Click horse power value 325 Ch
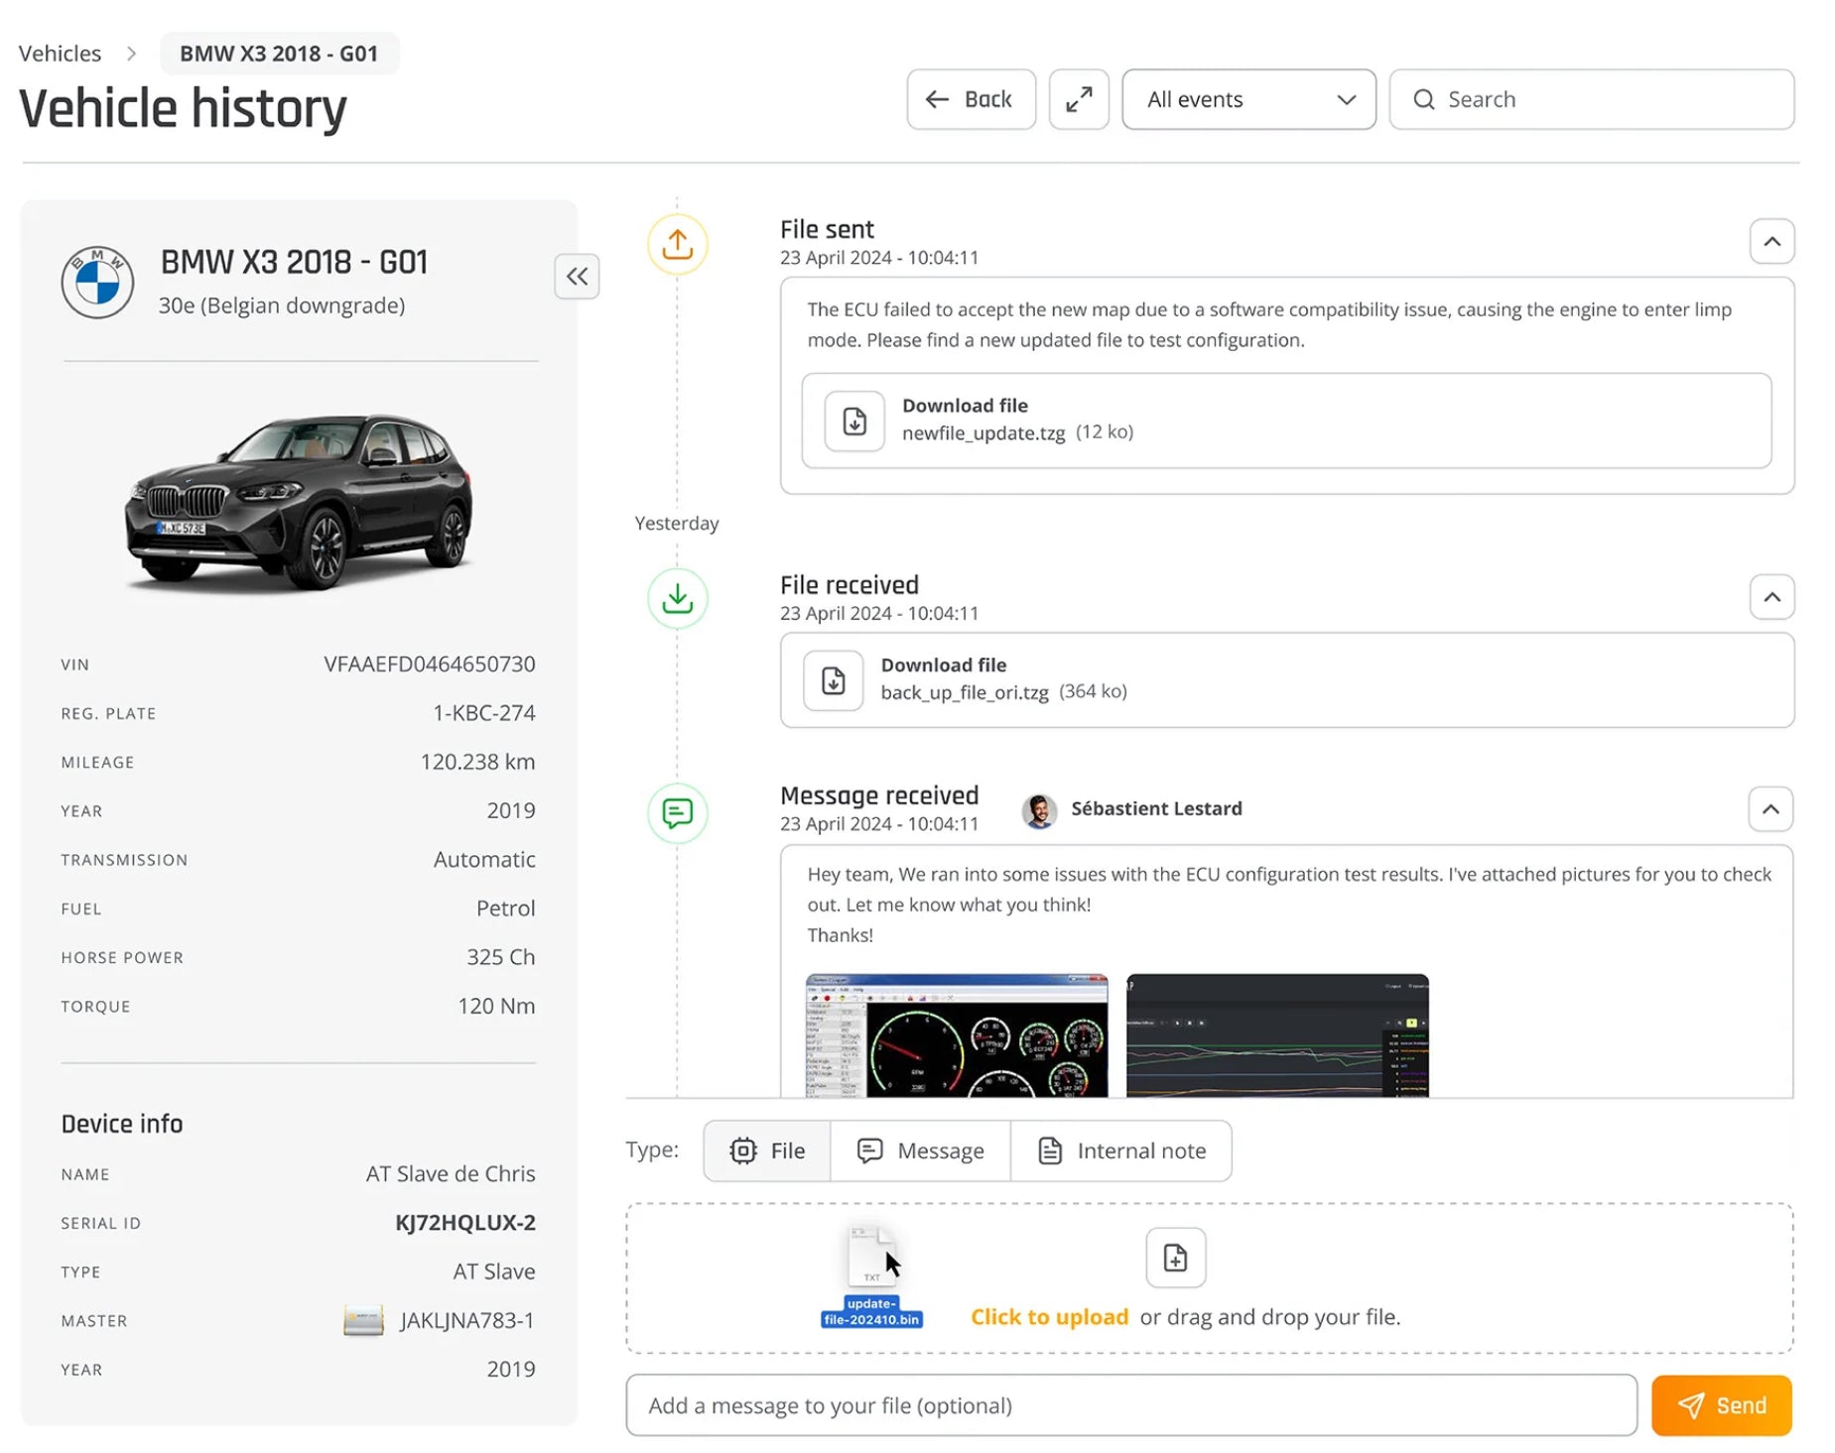Viewport: 1835px width, 1453px height. pyautogui.click(x=500, y=956)
